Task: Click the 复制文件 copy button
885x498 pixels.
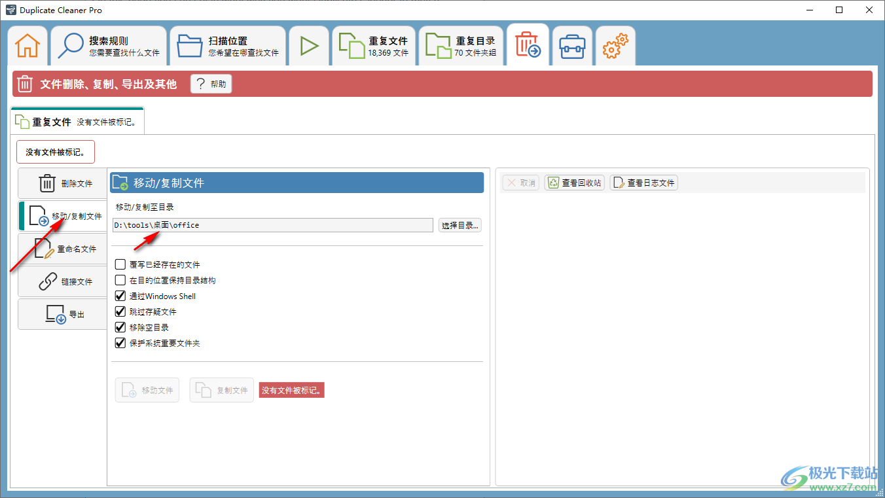Action: click(221, 390)
